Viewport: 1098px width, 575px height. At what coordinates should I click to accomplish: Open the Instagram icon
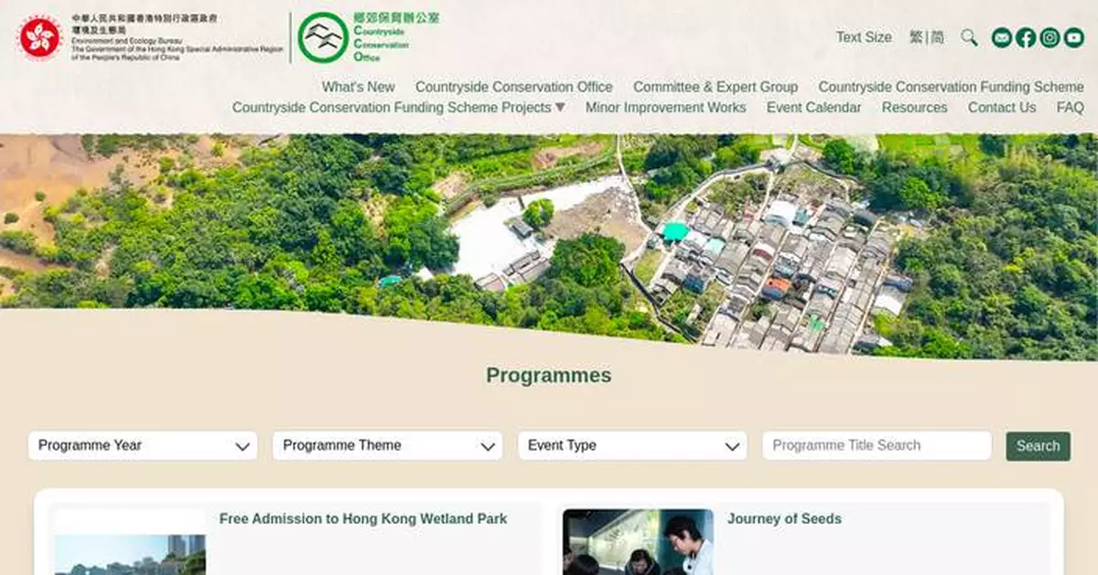click(x=1048, y=37)
